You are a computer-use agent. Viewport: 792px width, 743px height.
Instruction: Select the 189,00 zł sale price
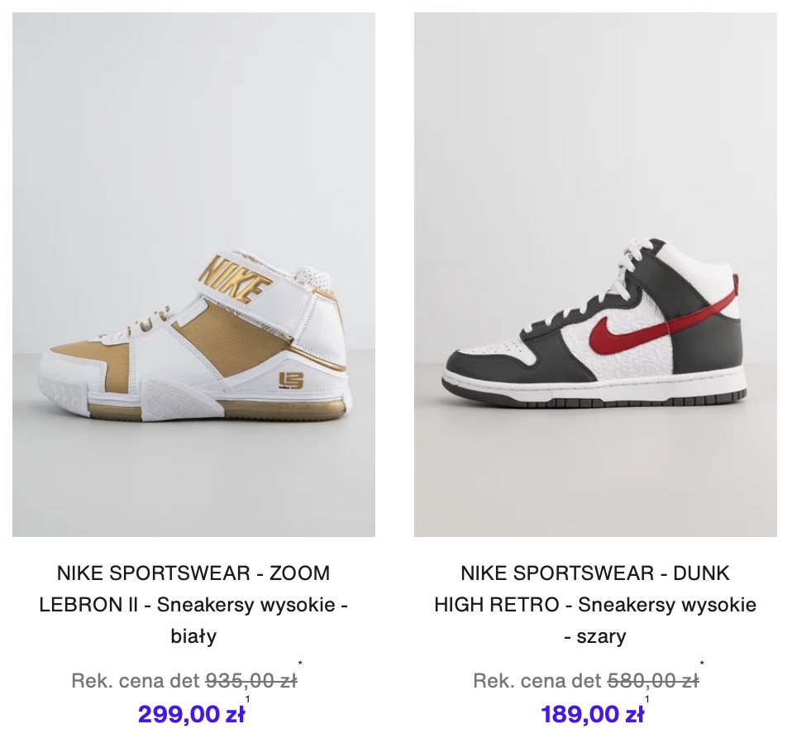pyautogui.click(x=593, y=714)
